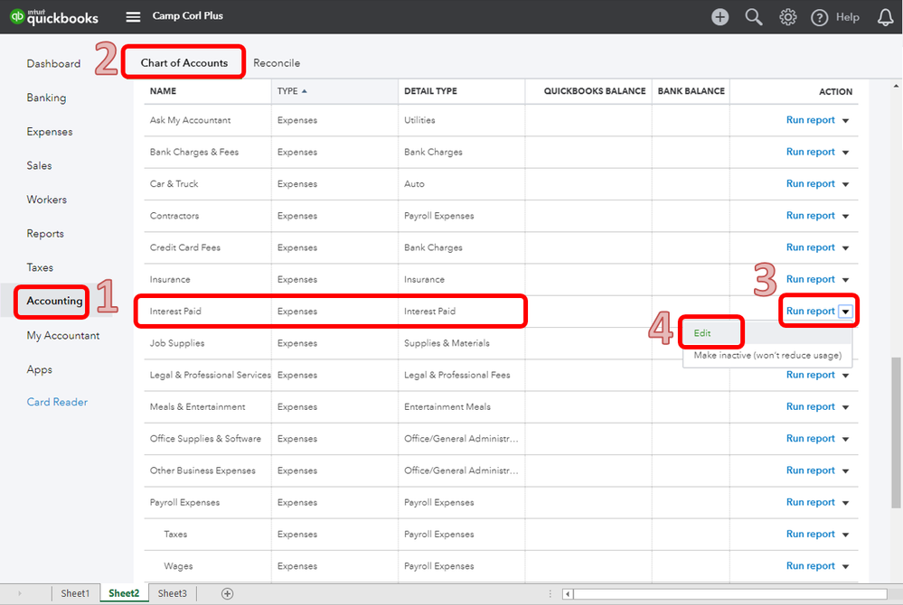
Task: Select the Sheet2 tab
Action: coord(124,593)
